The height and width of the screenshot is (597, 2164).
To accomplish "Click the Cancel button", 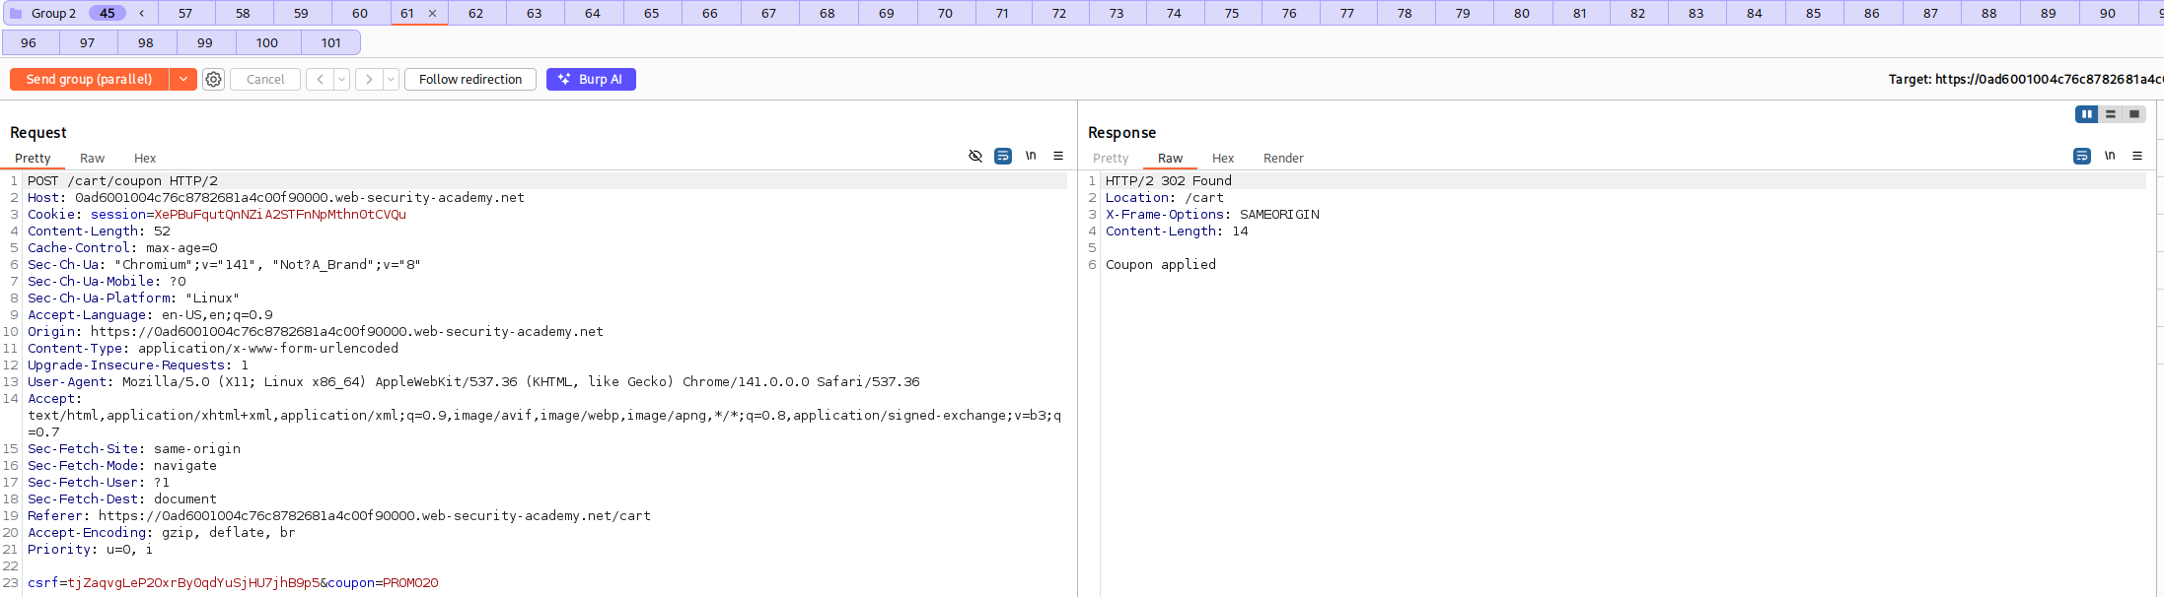I will [x=265, y=79].
